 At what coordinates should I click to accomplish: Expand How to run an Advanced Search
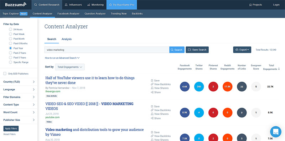pos(62,58)
